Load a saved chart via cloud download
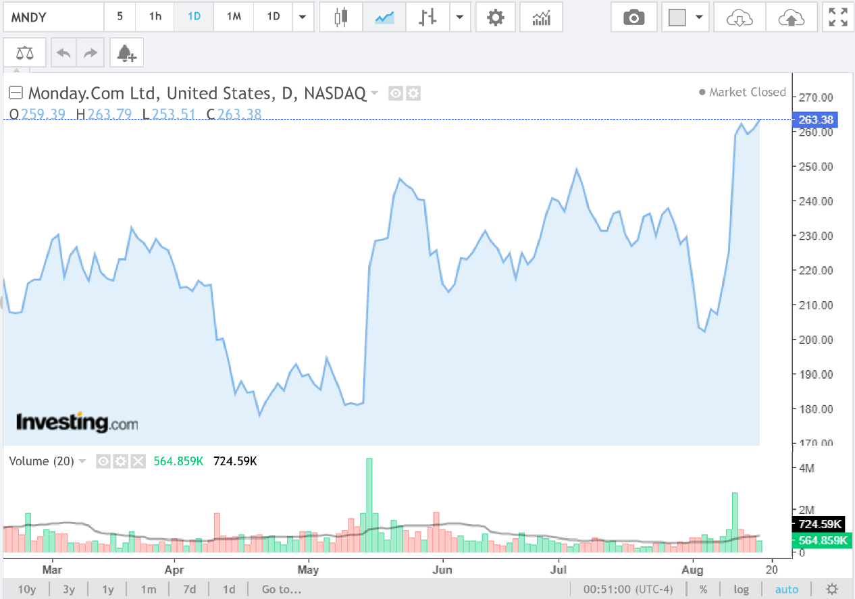855x599 pixels. coord(740,17)
